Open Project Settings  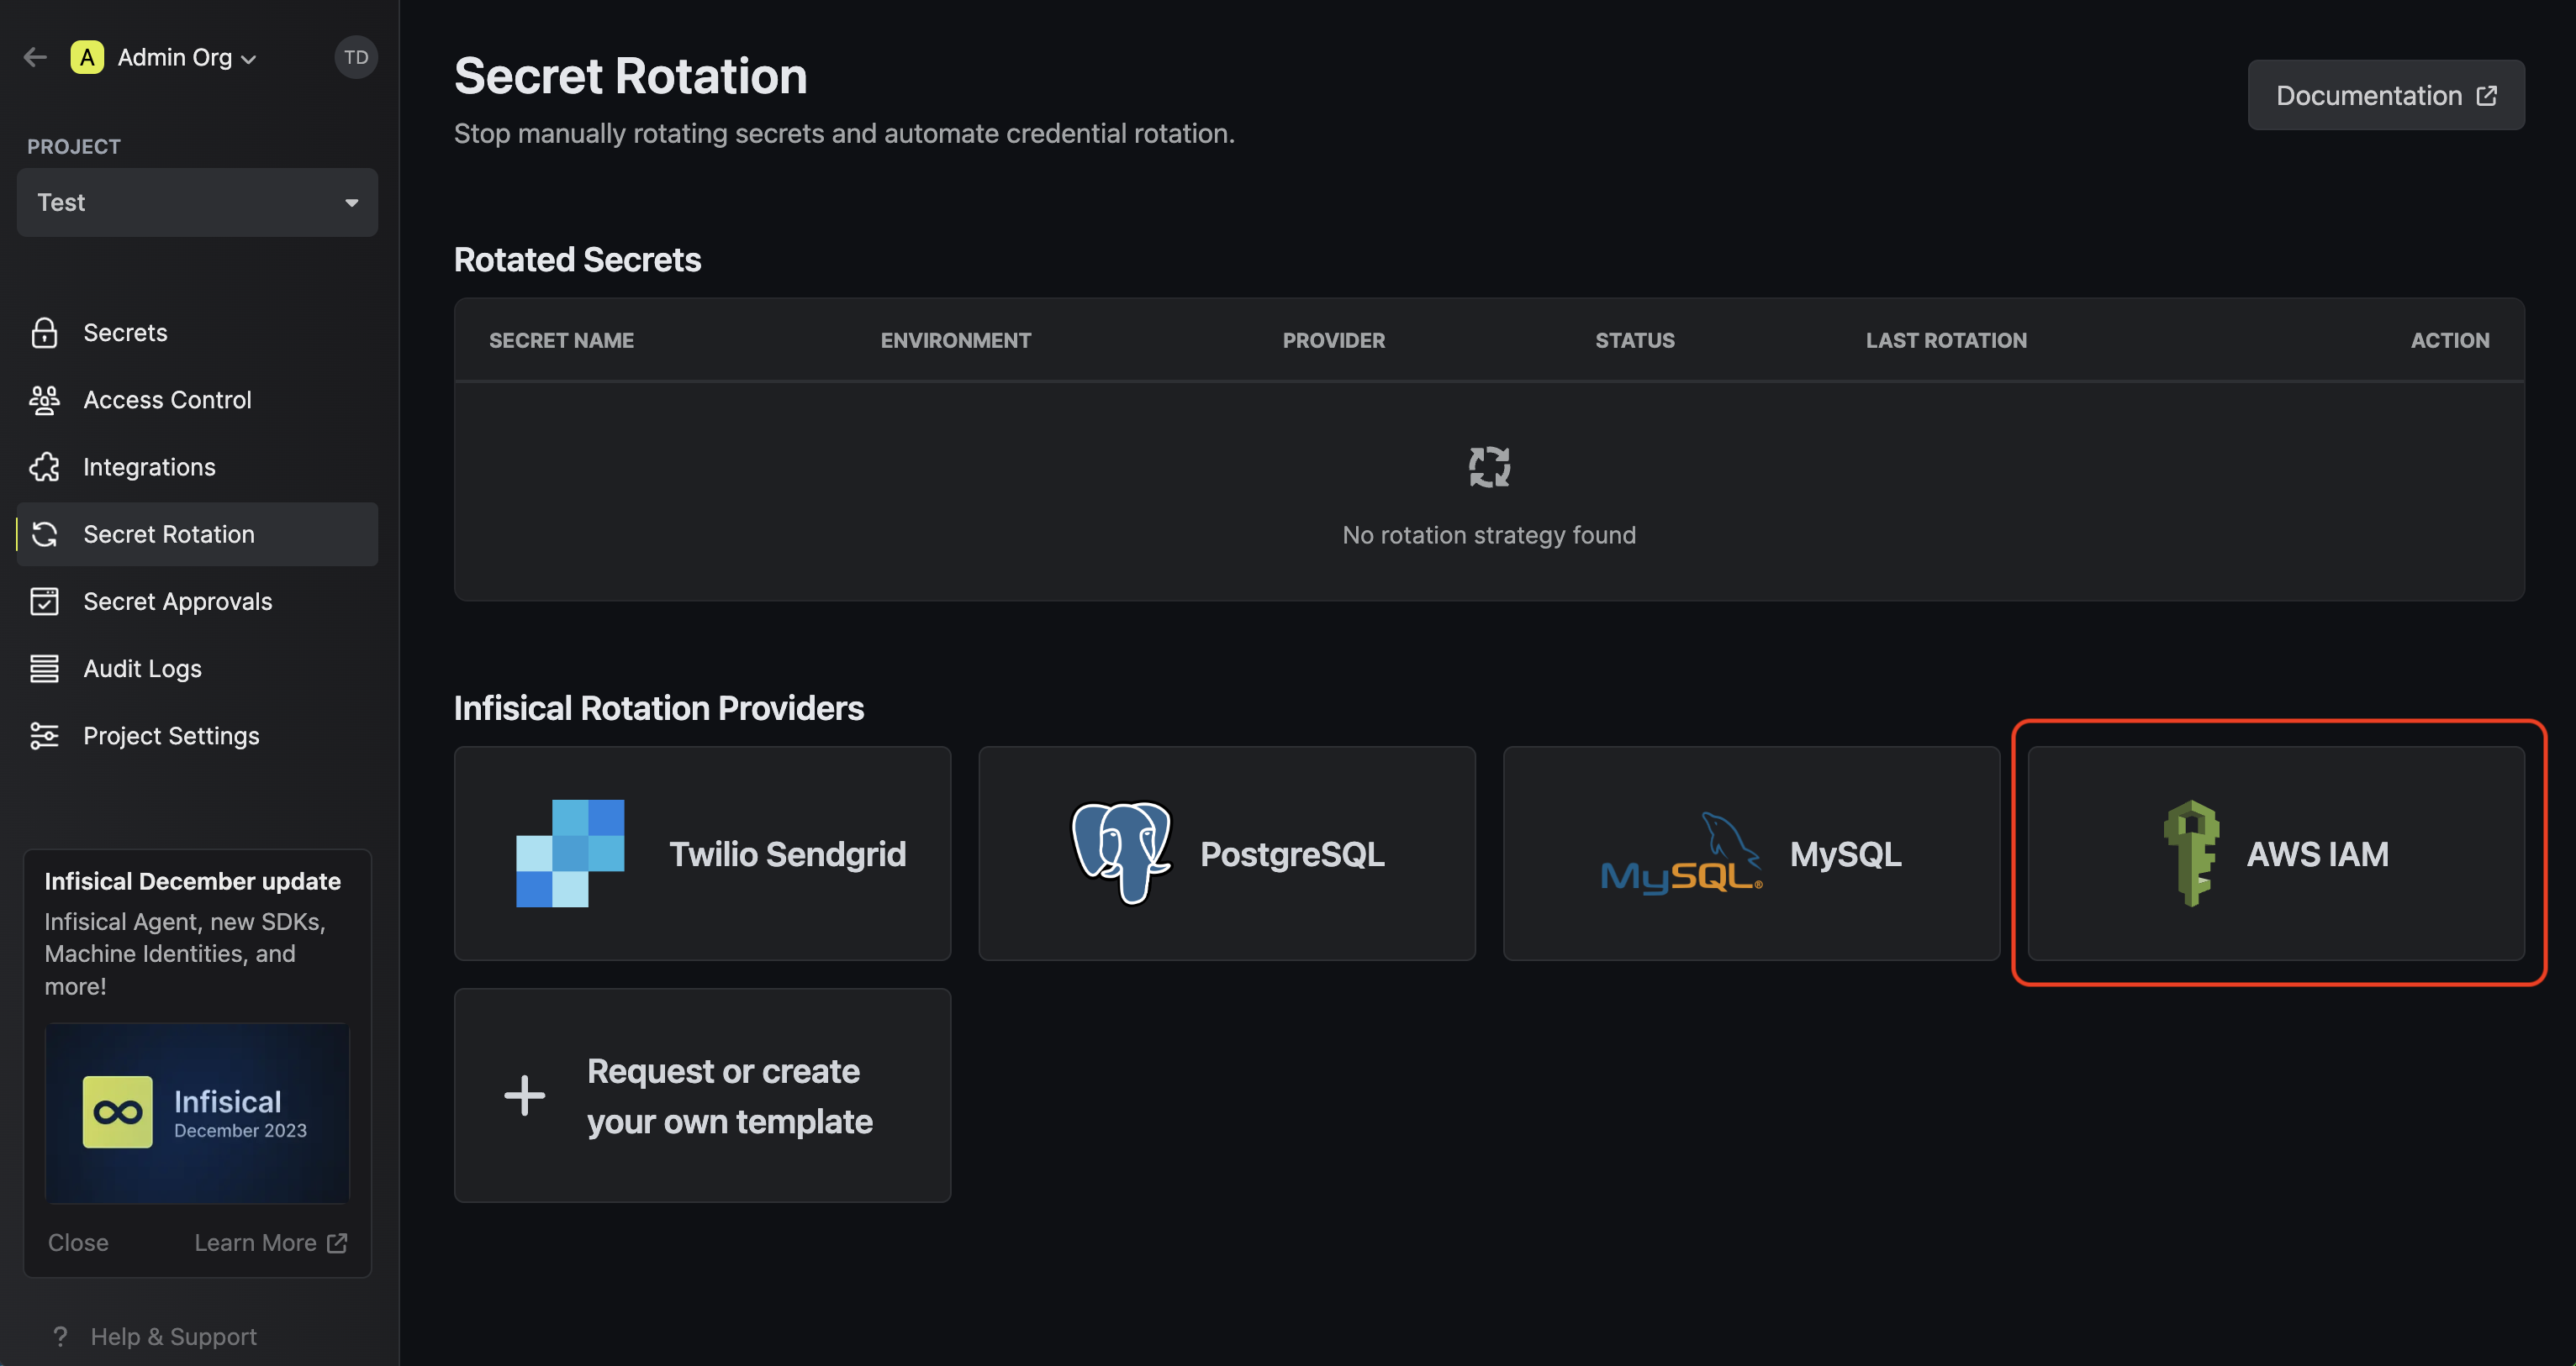(197, 735)
